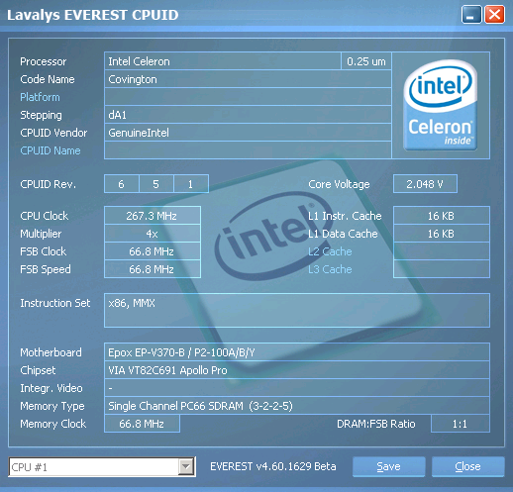Click the 'Motherboard' label
This screenshot has height=492, width=513.
[51, 352]
